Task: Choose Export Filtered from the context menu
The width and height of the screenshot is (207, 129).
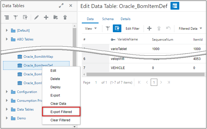Action: (x=61, y=112)
